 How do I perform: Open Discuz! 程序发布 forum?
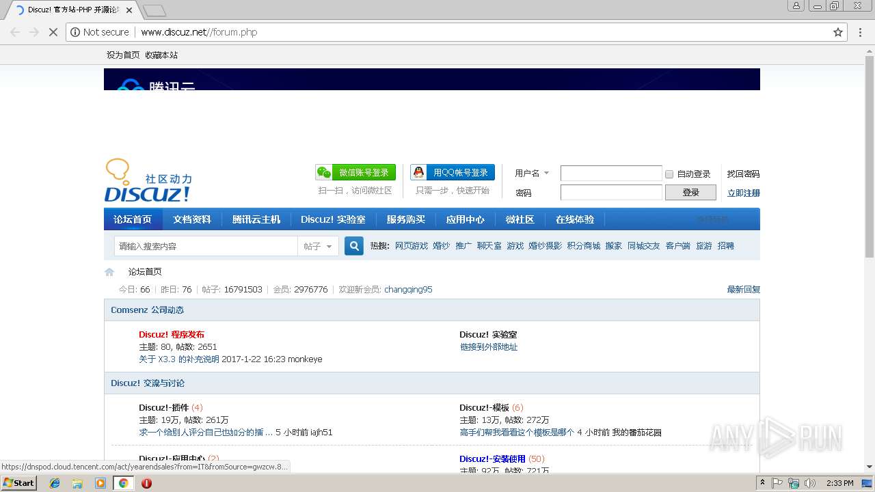(x=172, y=335)
